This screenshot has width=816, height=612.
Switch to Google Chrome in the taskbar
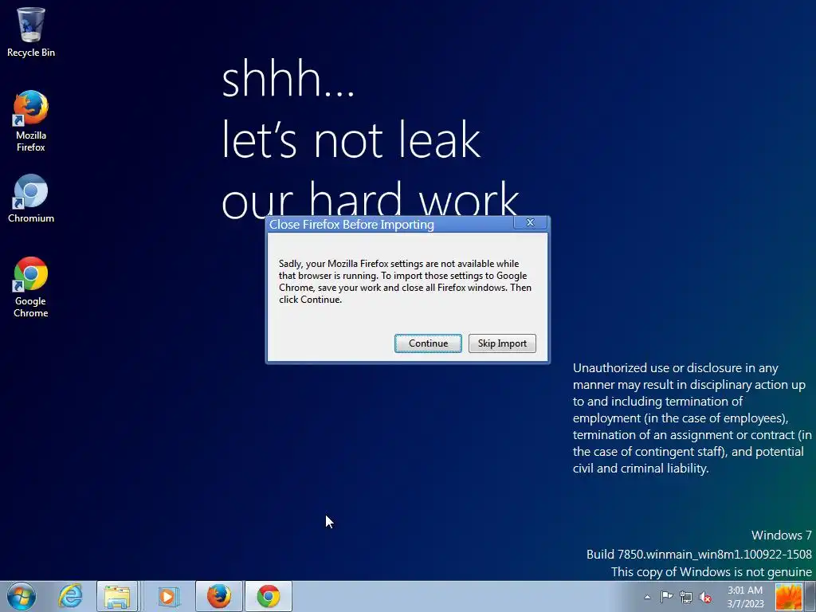[269, 596]
